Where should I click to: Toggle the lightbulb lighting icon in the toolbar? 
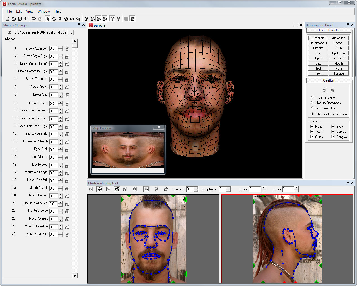[112, 18]
